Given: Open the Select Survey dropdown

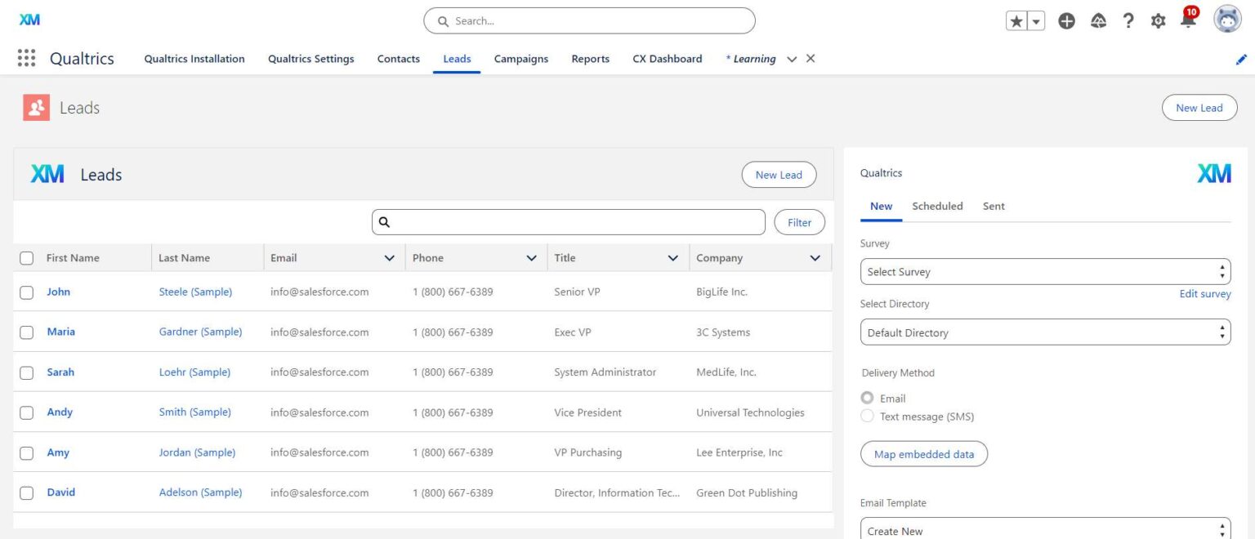Looking at the screenshot, I should (1044, 271).
